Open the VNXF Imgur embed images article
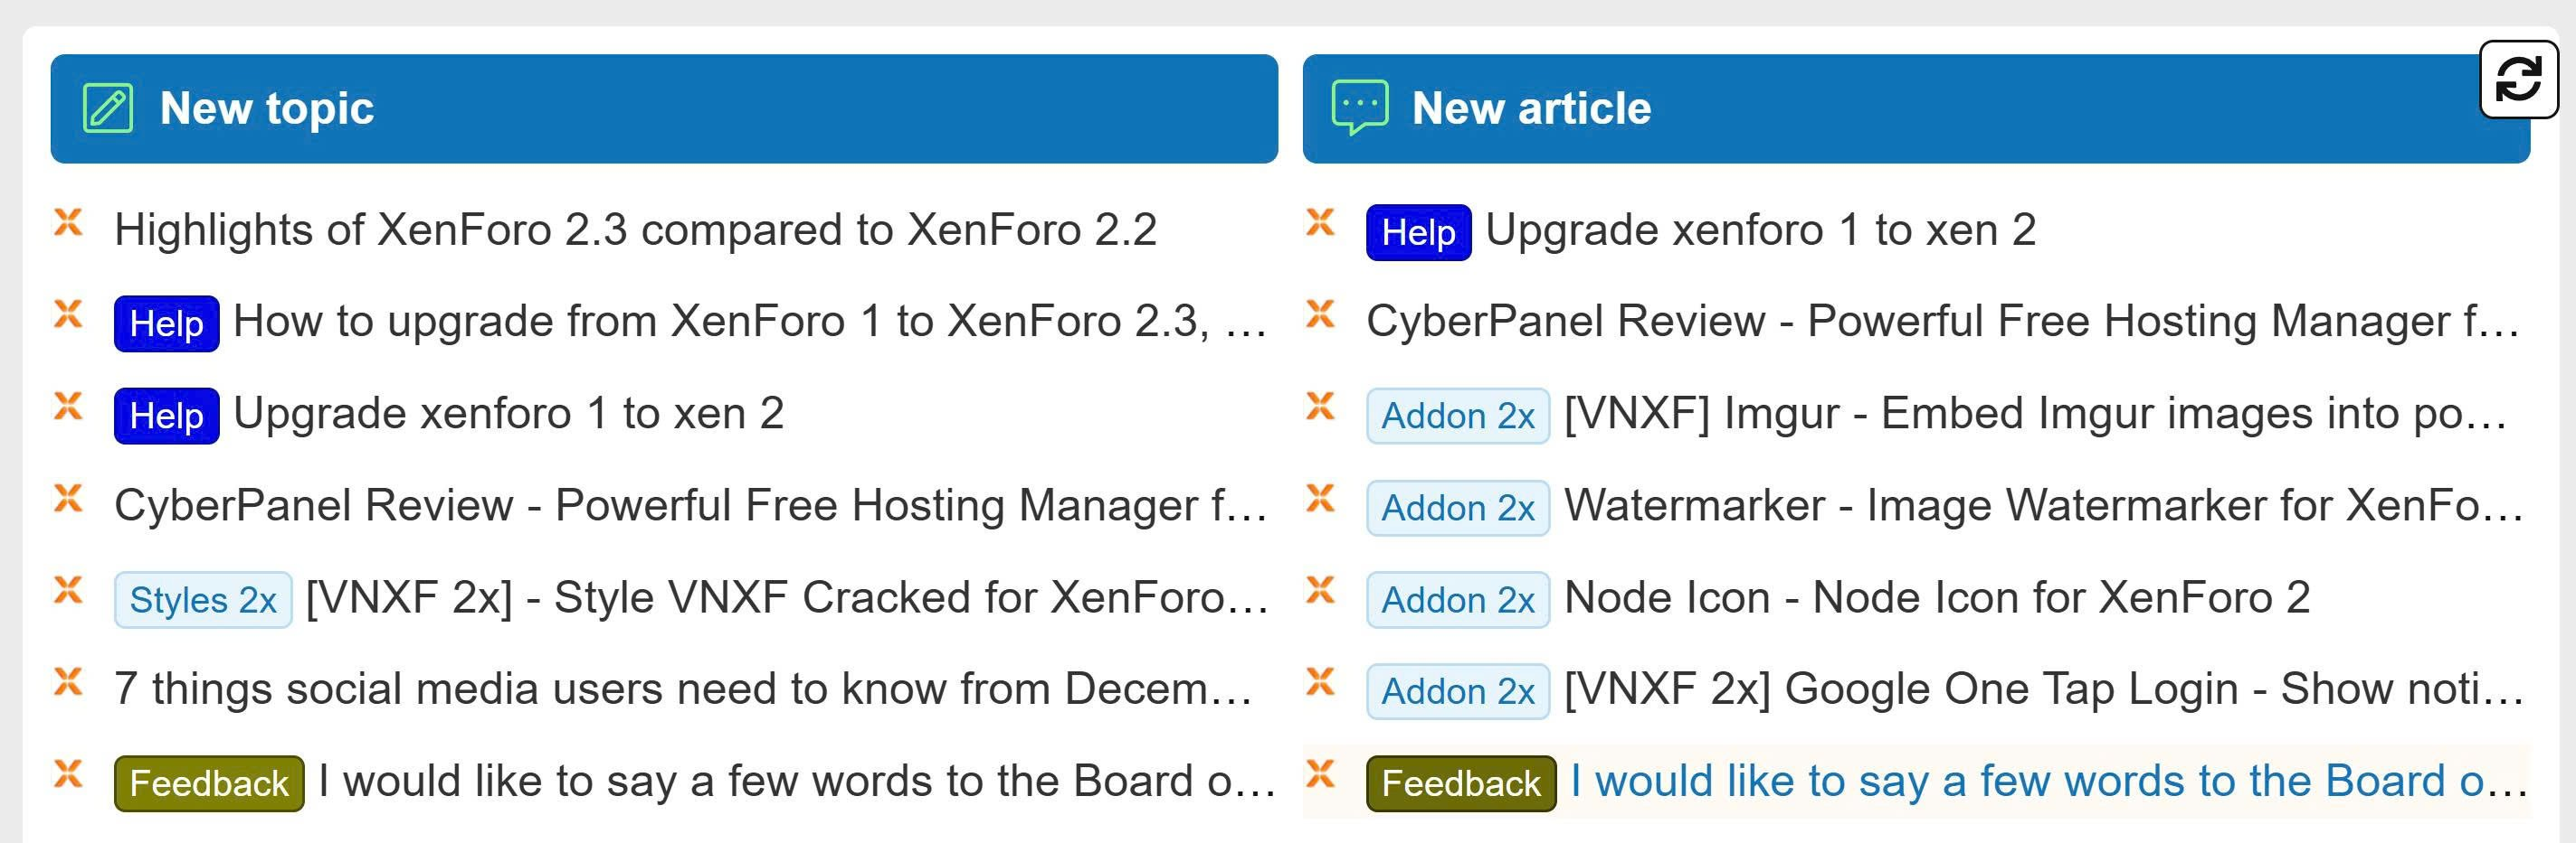 tap(2034, 414)
